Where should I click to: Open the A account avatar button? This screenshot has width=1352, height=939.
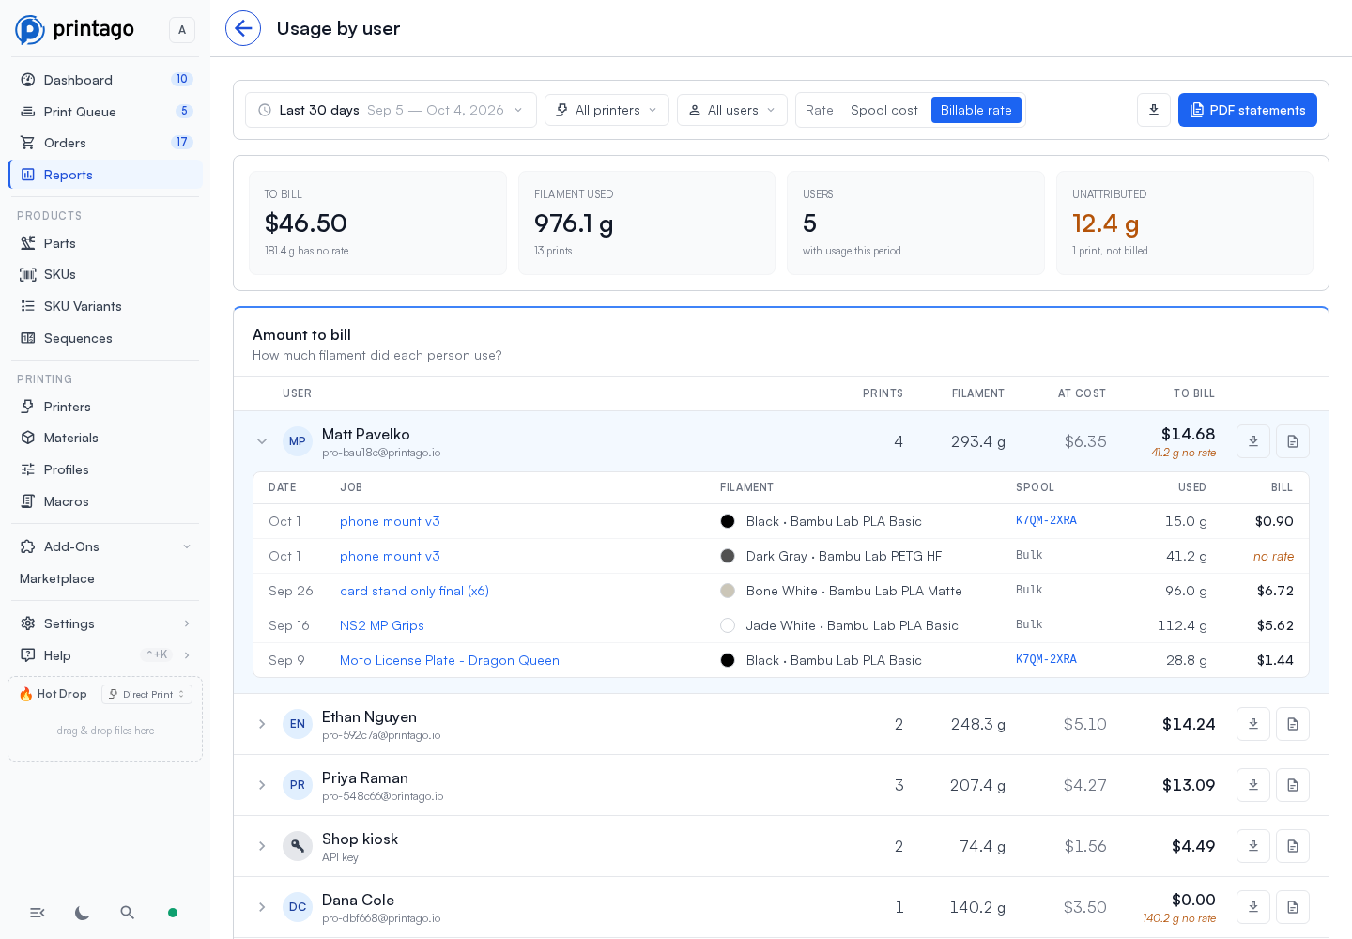[x=182, y=30]
